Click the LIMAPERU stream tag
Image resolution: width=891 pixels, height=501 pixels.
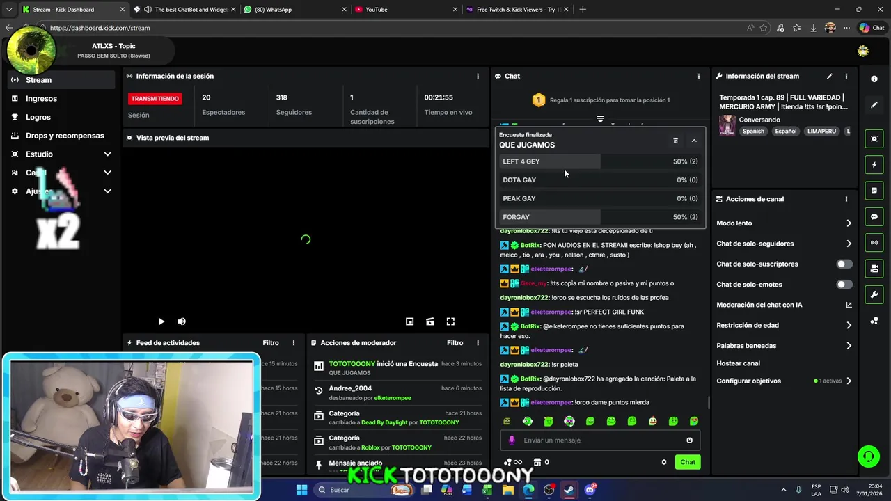click(x=821, y=131)
